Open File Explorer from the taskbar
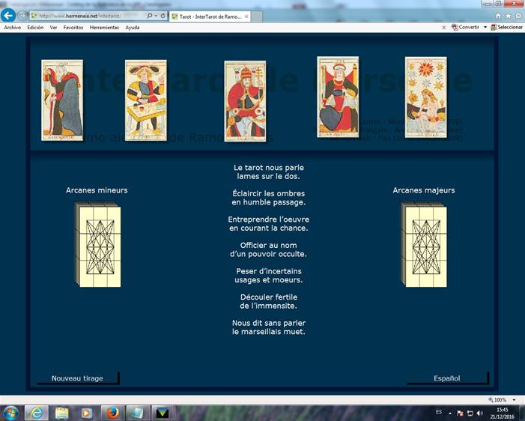 coord(61,413)
